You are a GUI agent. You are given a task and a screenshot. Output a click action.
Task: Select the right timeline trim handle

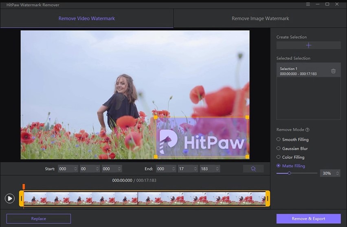268,198
